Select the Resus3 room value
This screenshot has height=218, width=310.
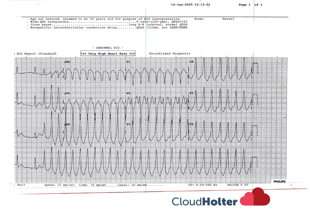(228, 19)
